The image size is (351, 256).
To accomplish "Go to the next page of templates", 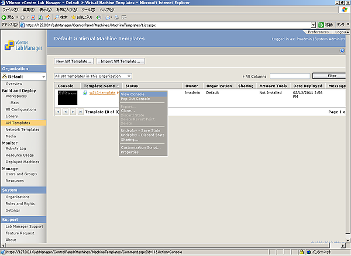I will (x=73, y=111).
